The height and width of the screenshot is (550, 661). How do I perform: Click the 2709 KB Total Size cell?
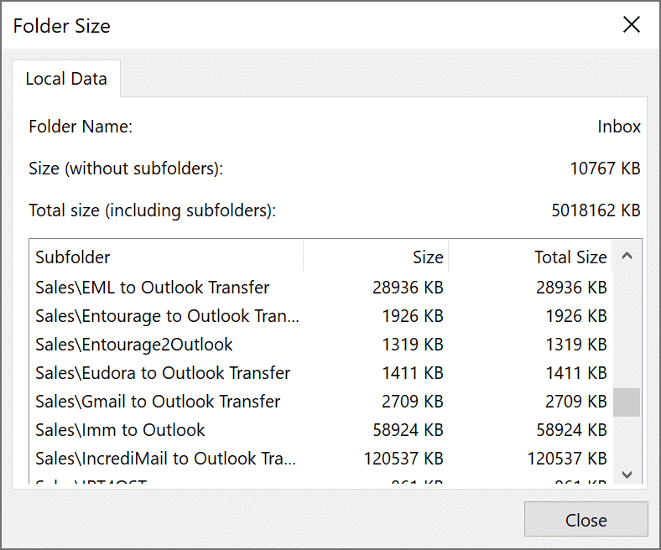coord(576,402)
